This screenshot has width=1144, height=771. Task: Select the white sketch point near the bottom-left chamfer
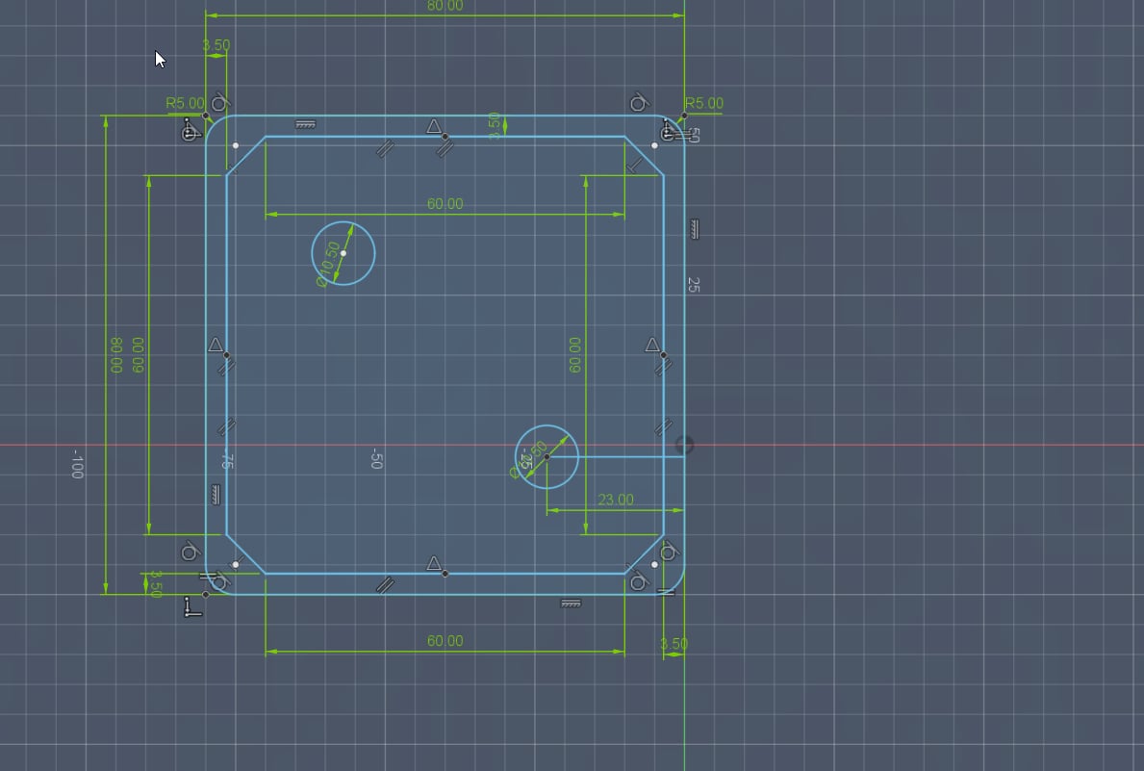point(235,564)
